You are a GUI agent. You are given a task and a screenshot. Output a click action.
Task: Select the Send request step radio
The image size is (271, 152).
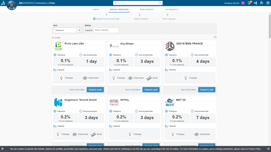pos(161,19)
